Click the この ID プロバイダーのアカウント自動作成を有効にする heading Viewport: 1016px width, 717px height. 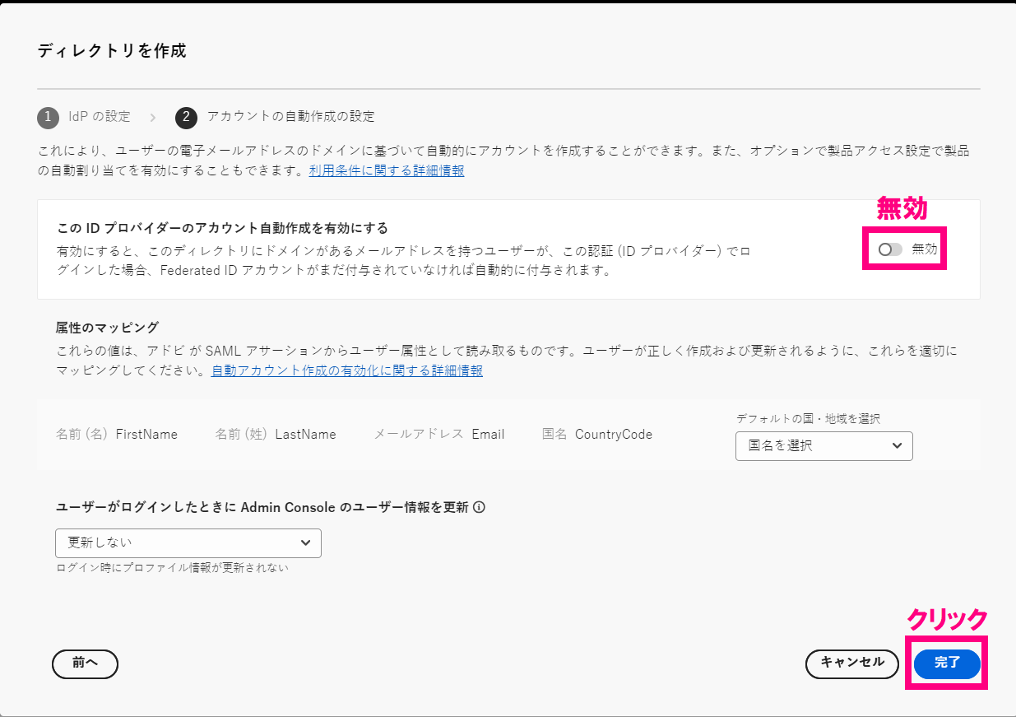point(222,228)
